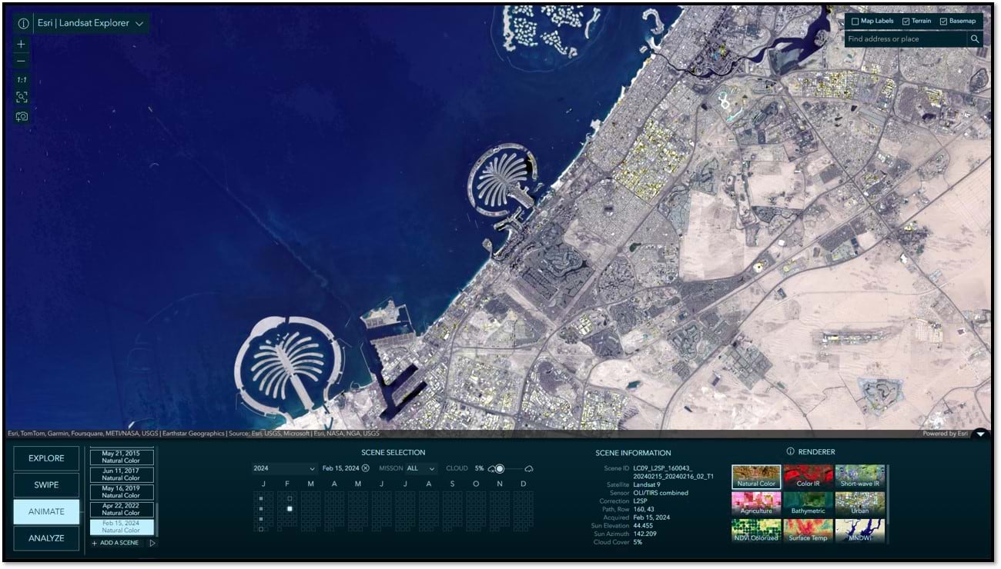This screenshot has width=1001, height=569.
Task: Play the scene animation
Action: (152, 543)
